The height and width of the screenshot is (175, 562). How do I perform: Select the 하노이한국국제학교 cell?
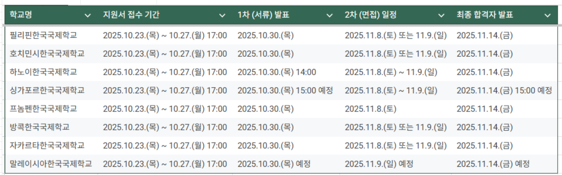coord(43,72)
